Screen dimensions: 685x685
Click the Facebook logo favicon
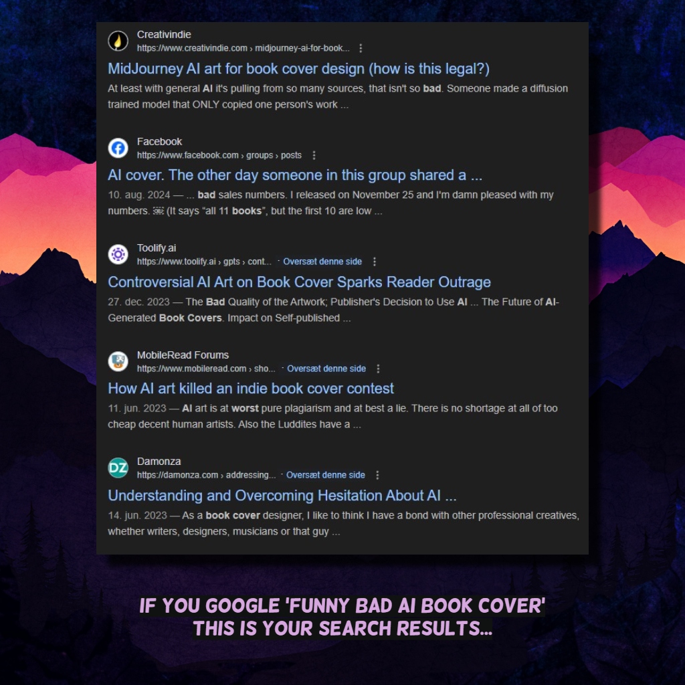(x=118, y=148)
